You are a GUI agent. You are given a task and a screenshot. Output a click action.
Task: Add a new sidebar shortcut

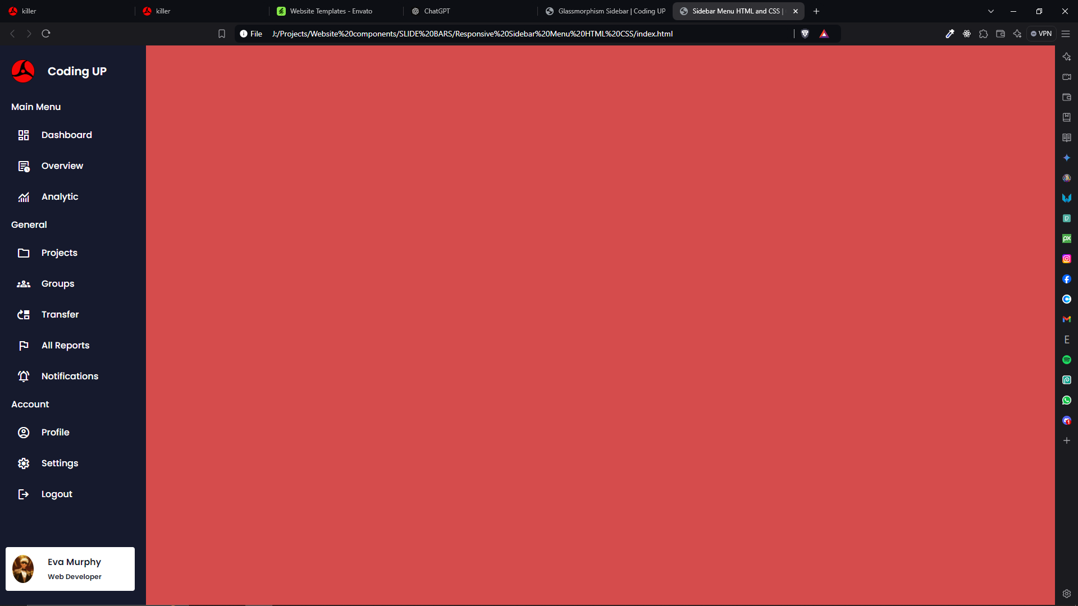(x=1067, y=440)
